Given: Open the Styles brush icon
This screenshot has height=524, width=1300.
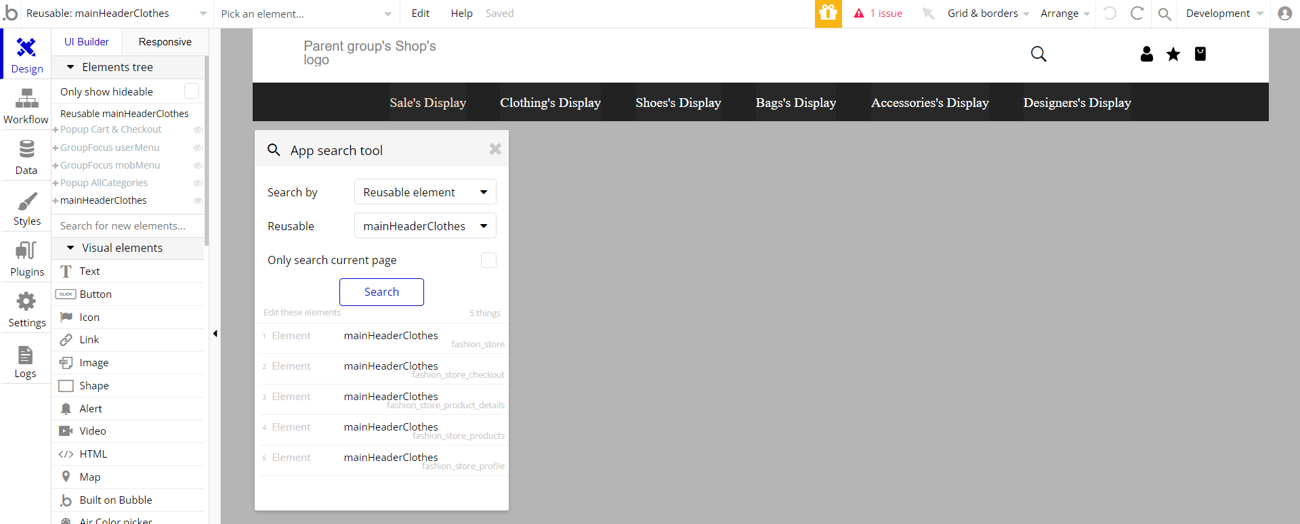Looking at the screenshot, I should (x=26, y=201).
